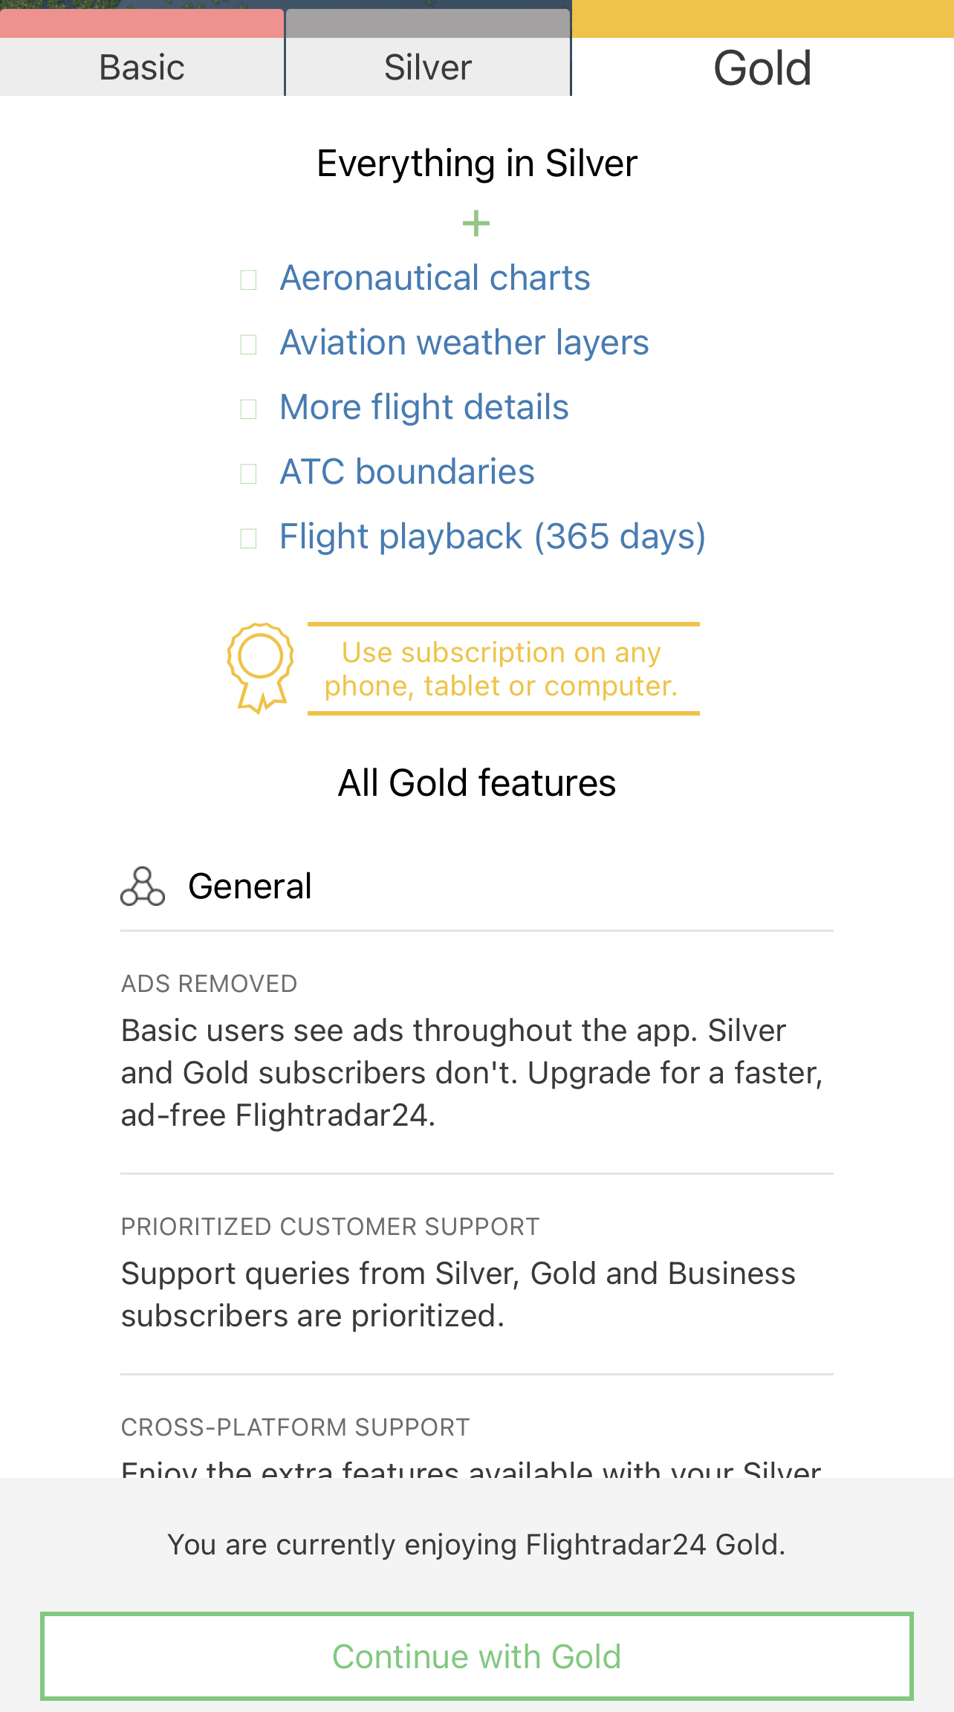Image resolution: width=954 pixels, height=1712 pixels.
Task: Tap the checkmark beside ATC boundaries
Action: point(249,474)
